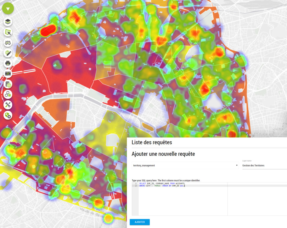
Task: Click line number 1 in editor gutter
Action: [135, 183]
